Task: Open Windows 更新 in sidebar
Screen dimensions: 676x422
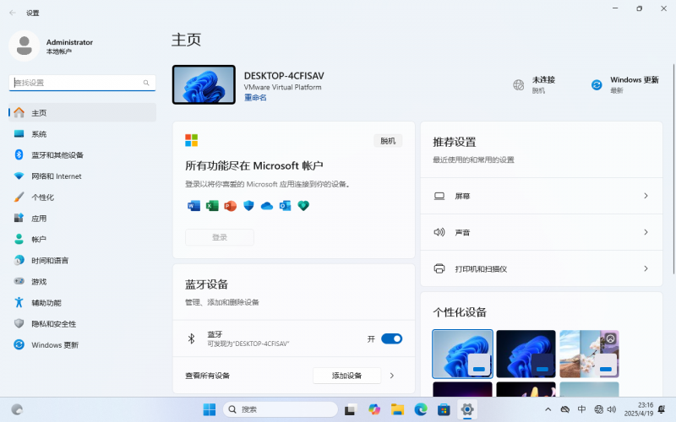Action: coord(82,345)
